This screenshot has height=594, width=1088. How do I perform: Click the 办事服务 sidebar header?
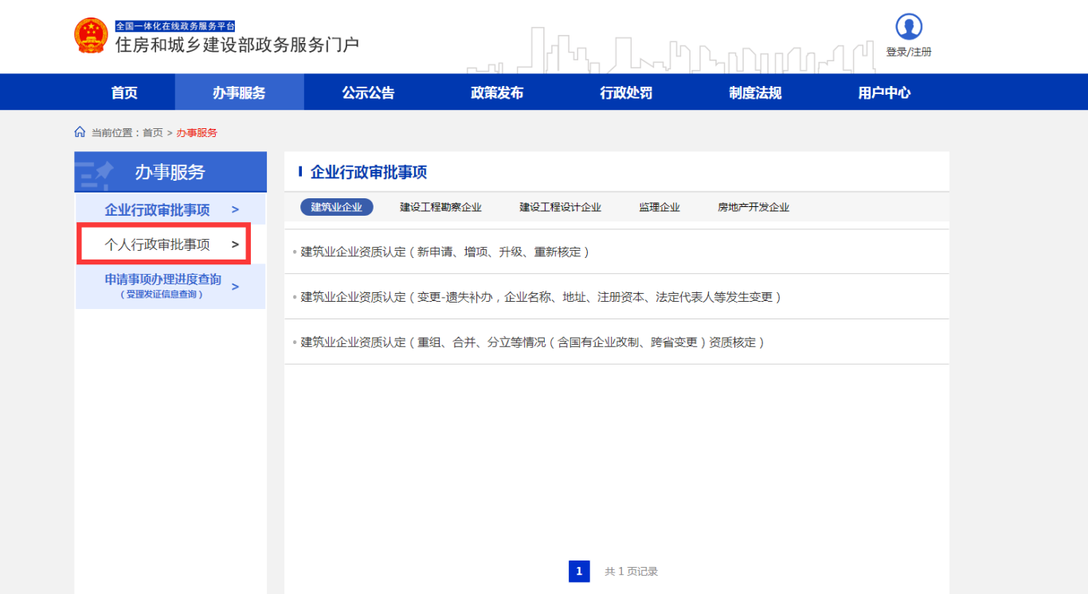click(x=170, y=172)
